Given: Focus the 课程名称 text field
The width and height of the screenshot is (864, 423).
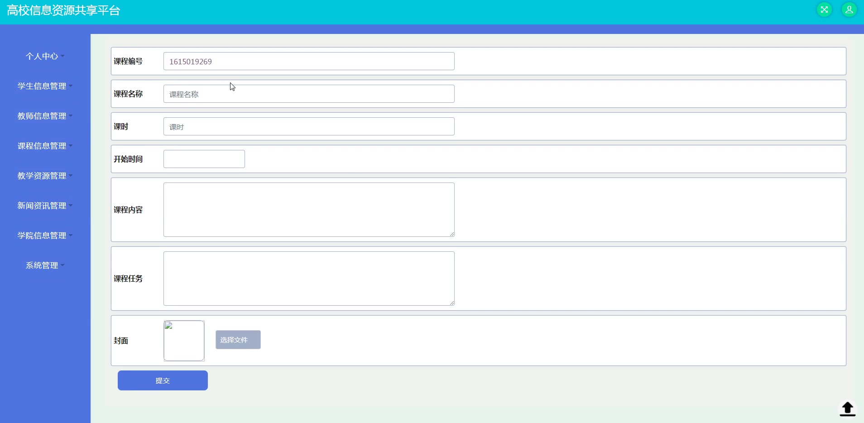Looking at the screenshot, I should coord(309,94).
